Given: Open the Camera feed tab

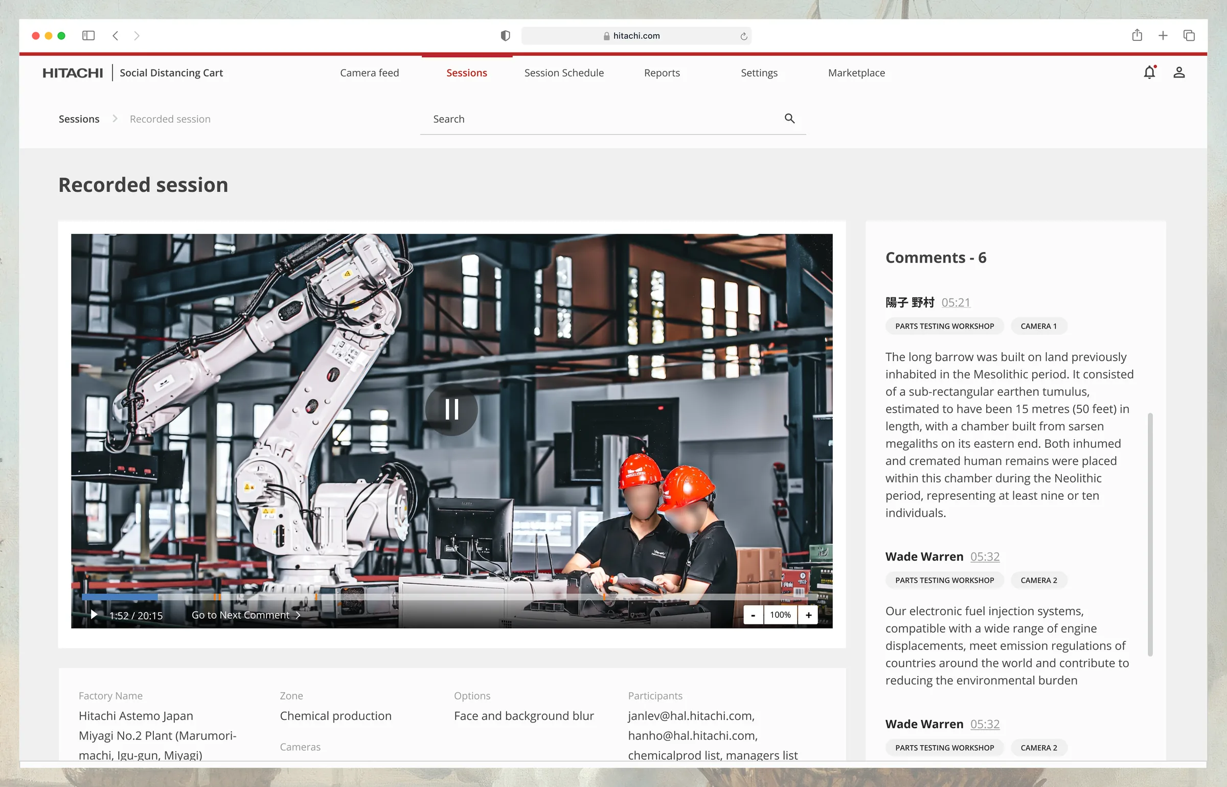Looking at the screenshot, I should click(x=370, y=73).
